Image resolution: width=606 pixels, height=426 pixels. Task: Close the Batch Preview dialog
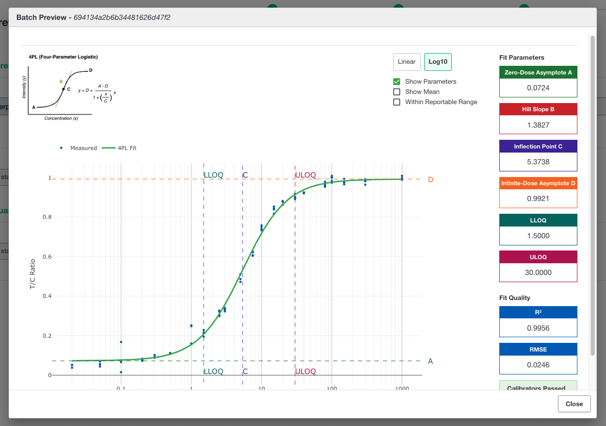click(x=574, y=404)
